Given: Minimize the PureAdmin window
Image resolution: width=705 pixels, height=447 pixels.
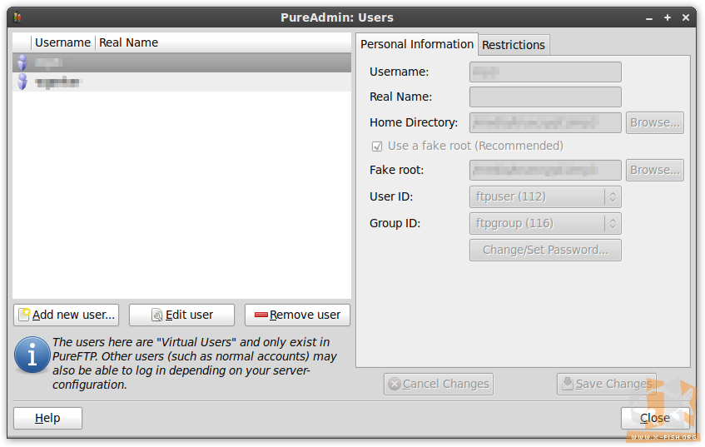Looking at the screenshot, I should (x=648, y=18).
